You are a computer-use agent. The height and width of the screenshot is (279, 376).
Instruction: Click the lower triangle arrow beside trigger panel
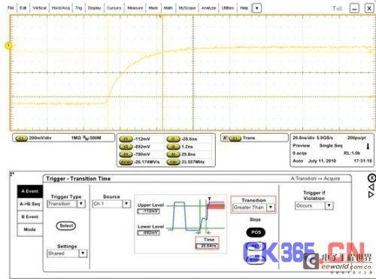[371, 194]
